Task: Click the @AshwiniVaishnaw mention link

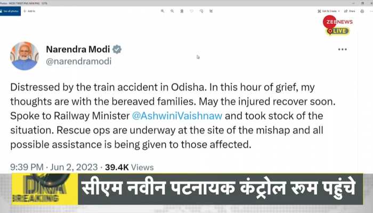Action: pyautogui.click(x=177, y=116)
